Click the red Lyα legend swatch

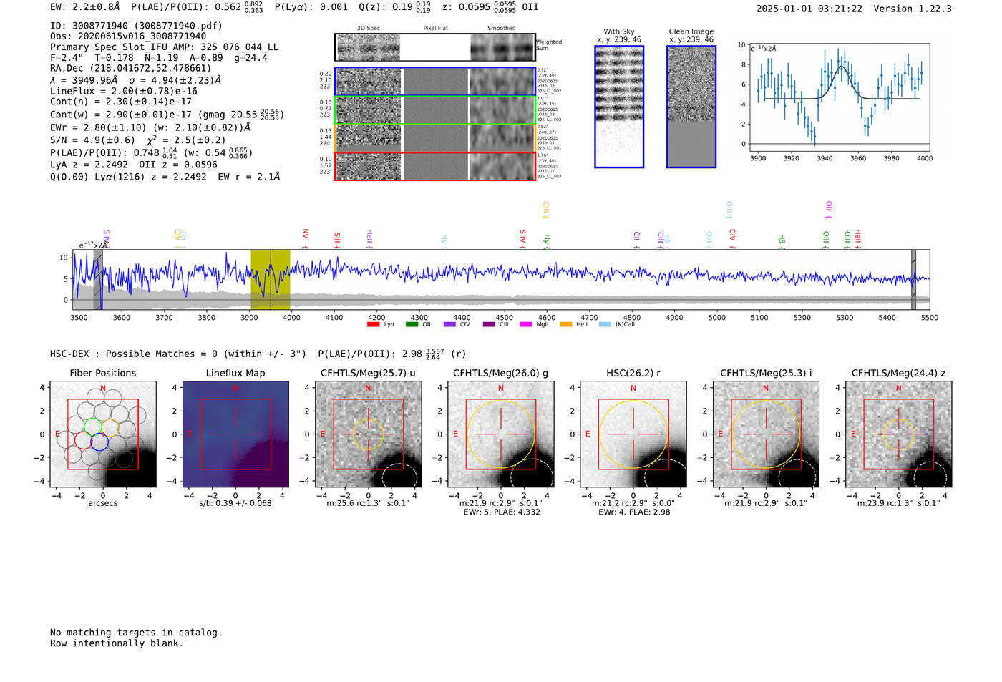click(x=373, y=324)
